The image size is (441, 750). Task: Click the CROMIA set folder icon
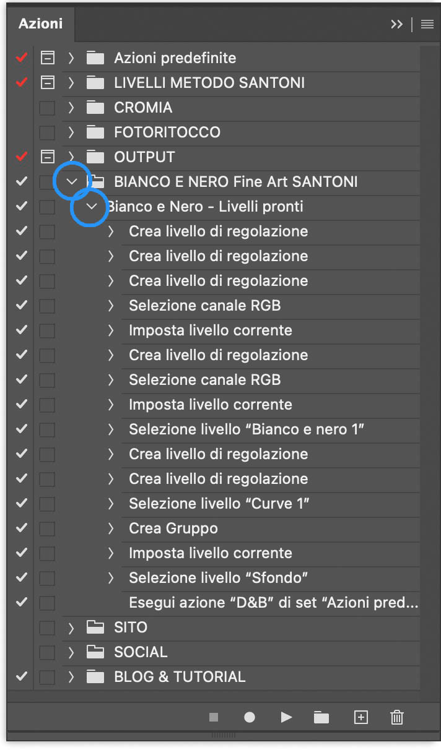click(x=95, y=108)
